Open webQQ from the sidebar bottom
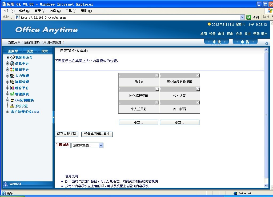 [x=15, y=184]
